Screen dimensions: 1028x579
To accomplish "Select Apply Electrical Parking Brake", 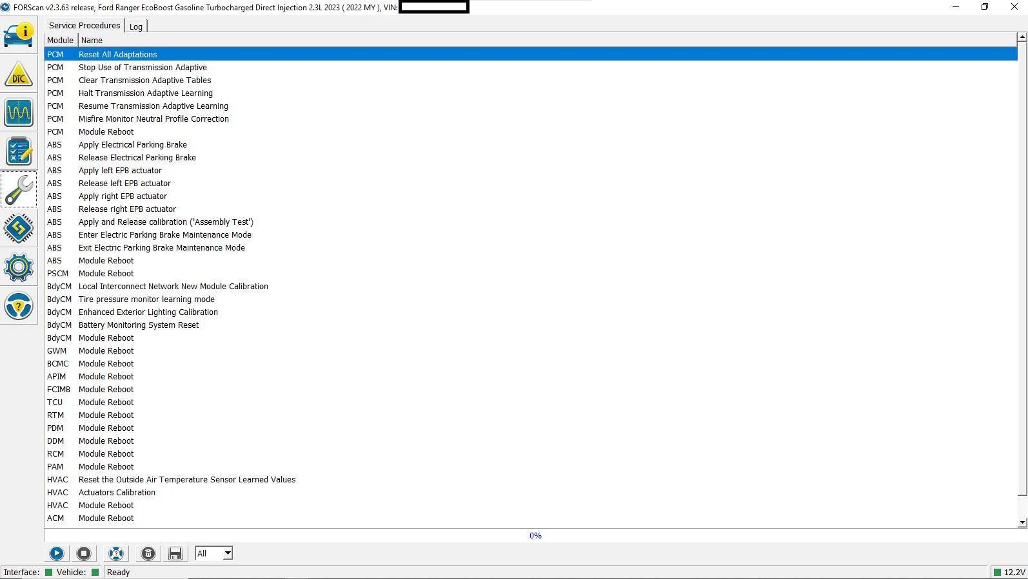I will [x=531, y=144].
